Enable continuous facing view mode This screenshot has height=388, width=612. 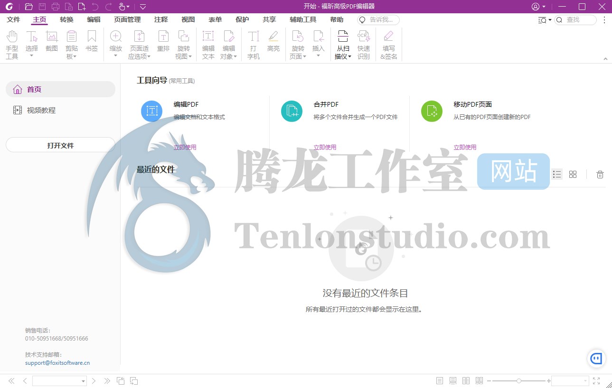pyautogui.click(x=480, y=381)
